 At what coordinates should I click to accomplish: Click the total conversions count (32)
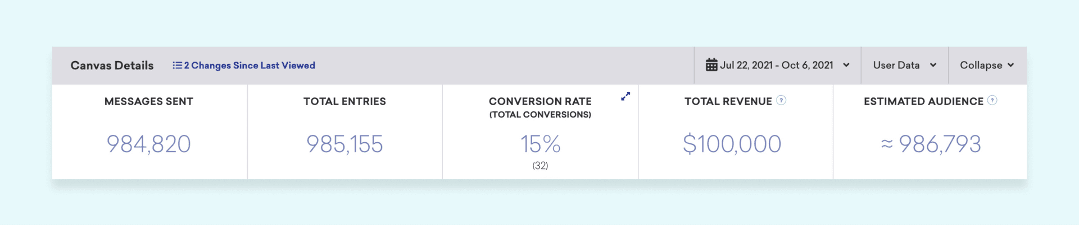click(540, 166)
